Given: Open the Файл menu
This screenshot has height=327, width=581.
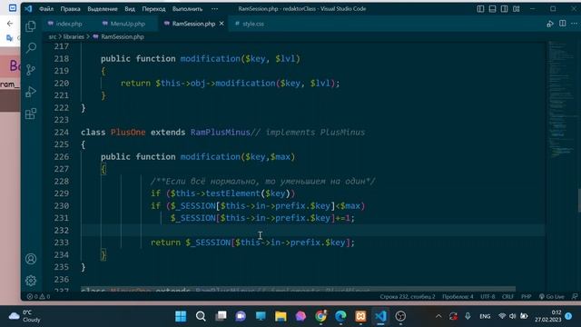Looking at the screenshot, I should (46, 8).
